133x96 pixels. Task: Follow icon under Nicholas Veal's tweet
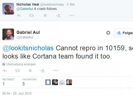tap(59, 15)
